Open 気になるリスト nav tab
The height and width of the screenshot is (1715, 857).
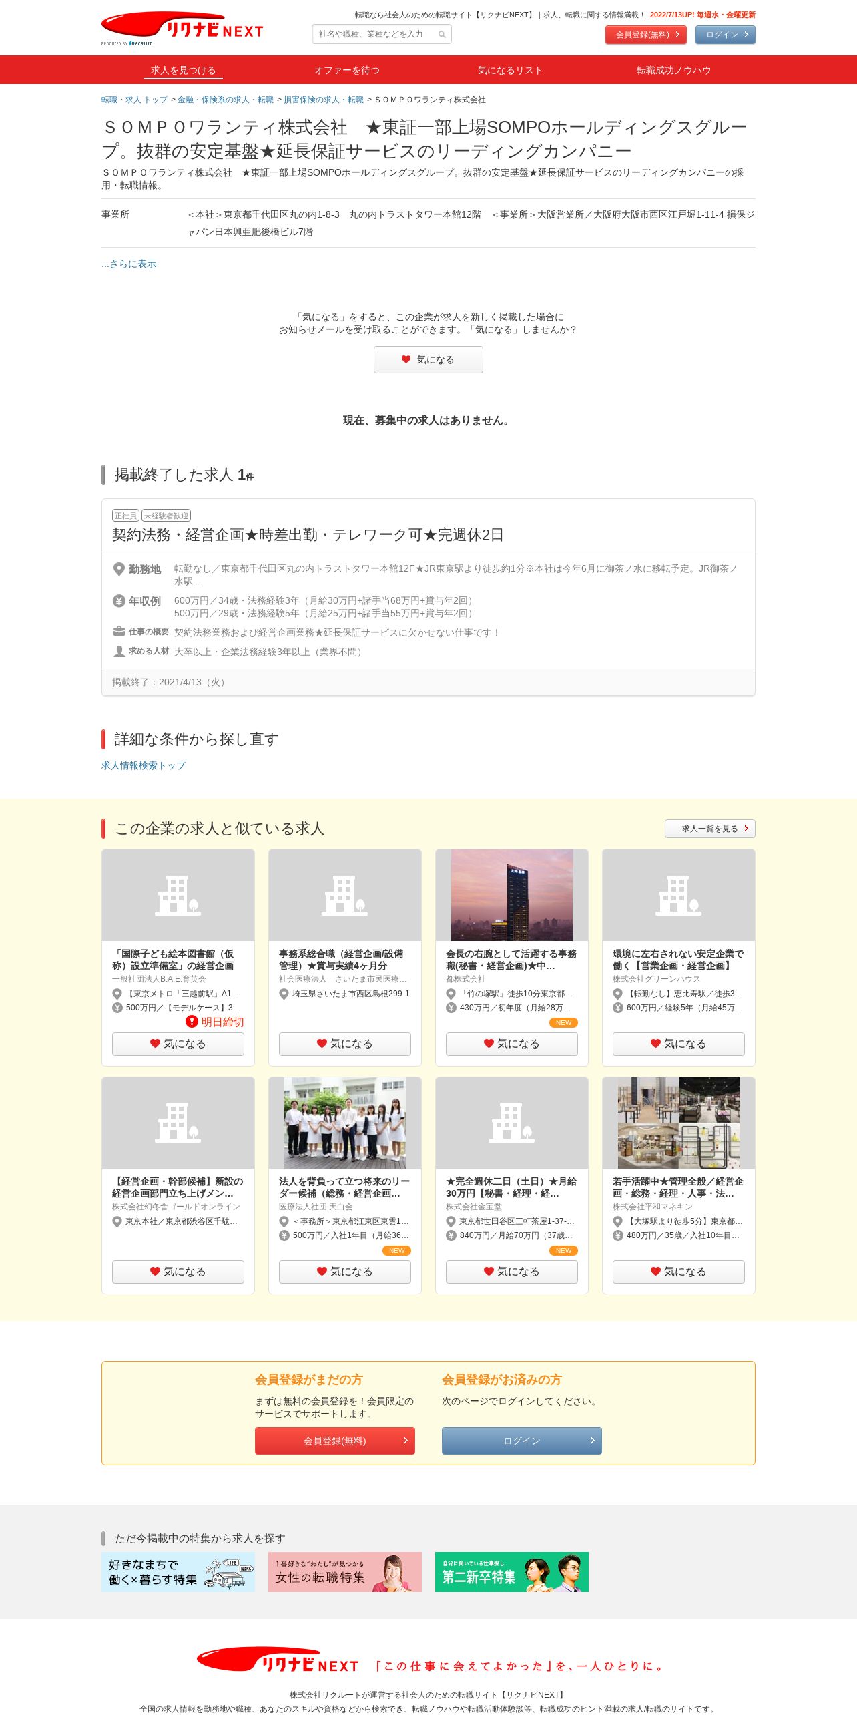(510, 70)
